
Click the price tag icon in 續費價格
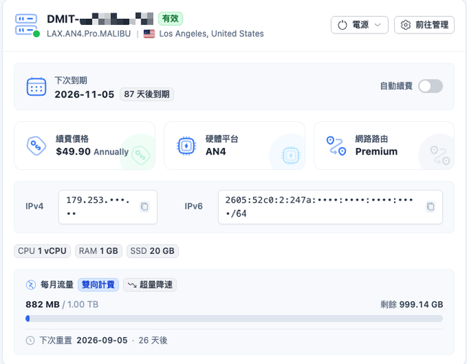click(36, 146)
